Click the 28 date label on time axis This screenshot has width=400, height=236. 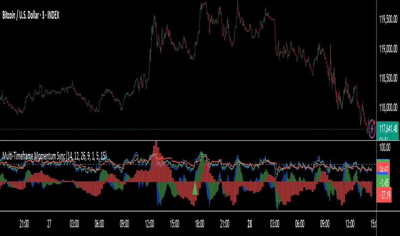(249, 224)
